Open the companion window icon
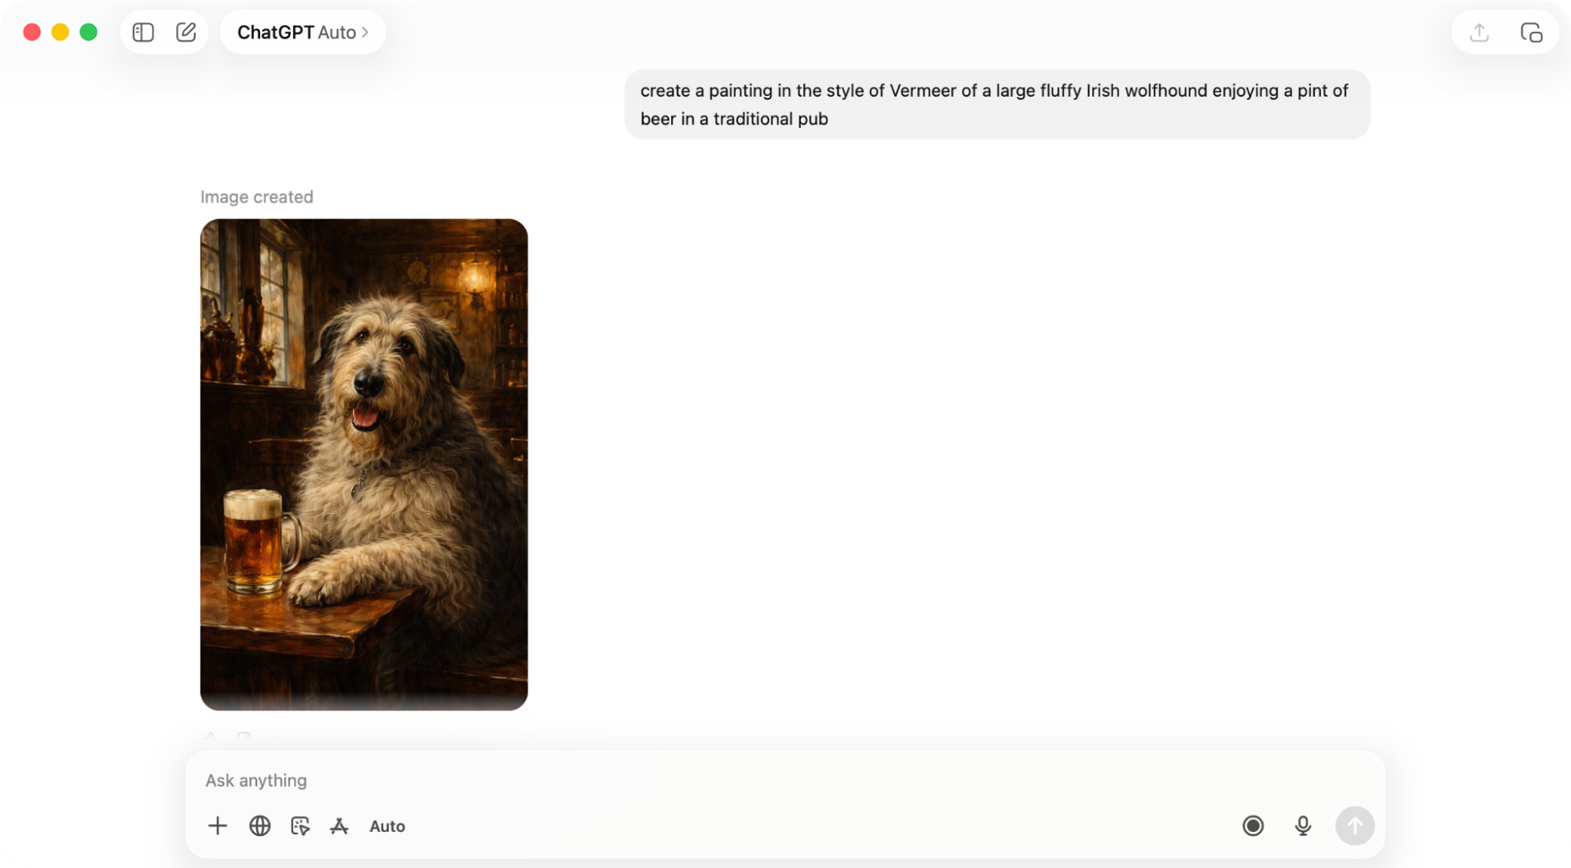Viewport: 1571px width, 868px height. tap(1531, 32)
